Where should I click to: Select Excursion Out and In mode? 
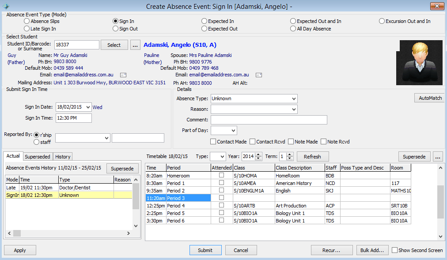pyautogui.click(x=382, y=21)
